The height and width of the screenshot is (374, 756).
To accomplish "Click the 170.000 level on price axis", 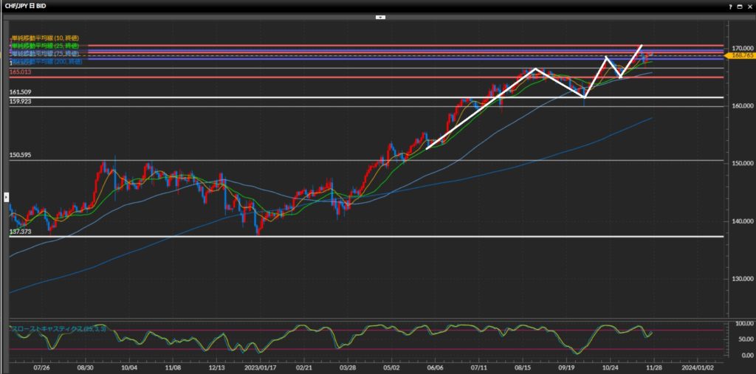I will 740,48.
